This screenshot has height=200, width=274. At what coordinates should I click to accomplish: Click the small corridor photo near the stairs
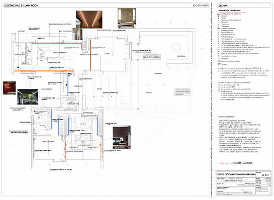tap(77, 34)
